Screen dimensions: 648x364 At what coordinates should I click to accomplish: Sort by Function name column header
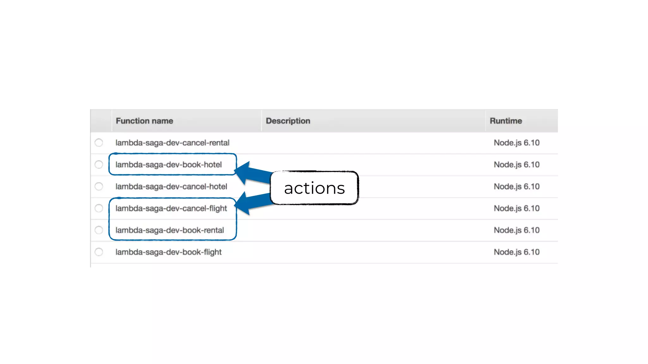144,121
